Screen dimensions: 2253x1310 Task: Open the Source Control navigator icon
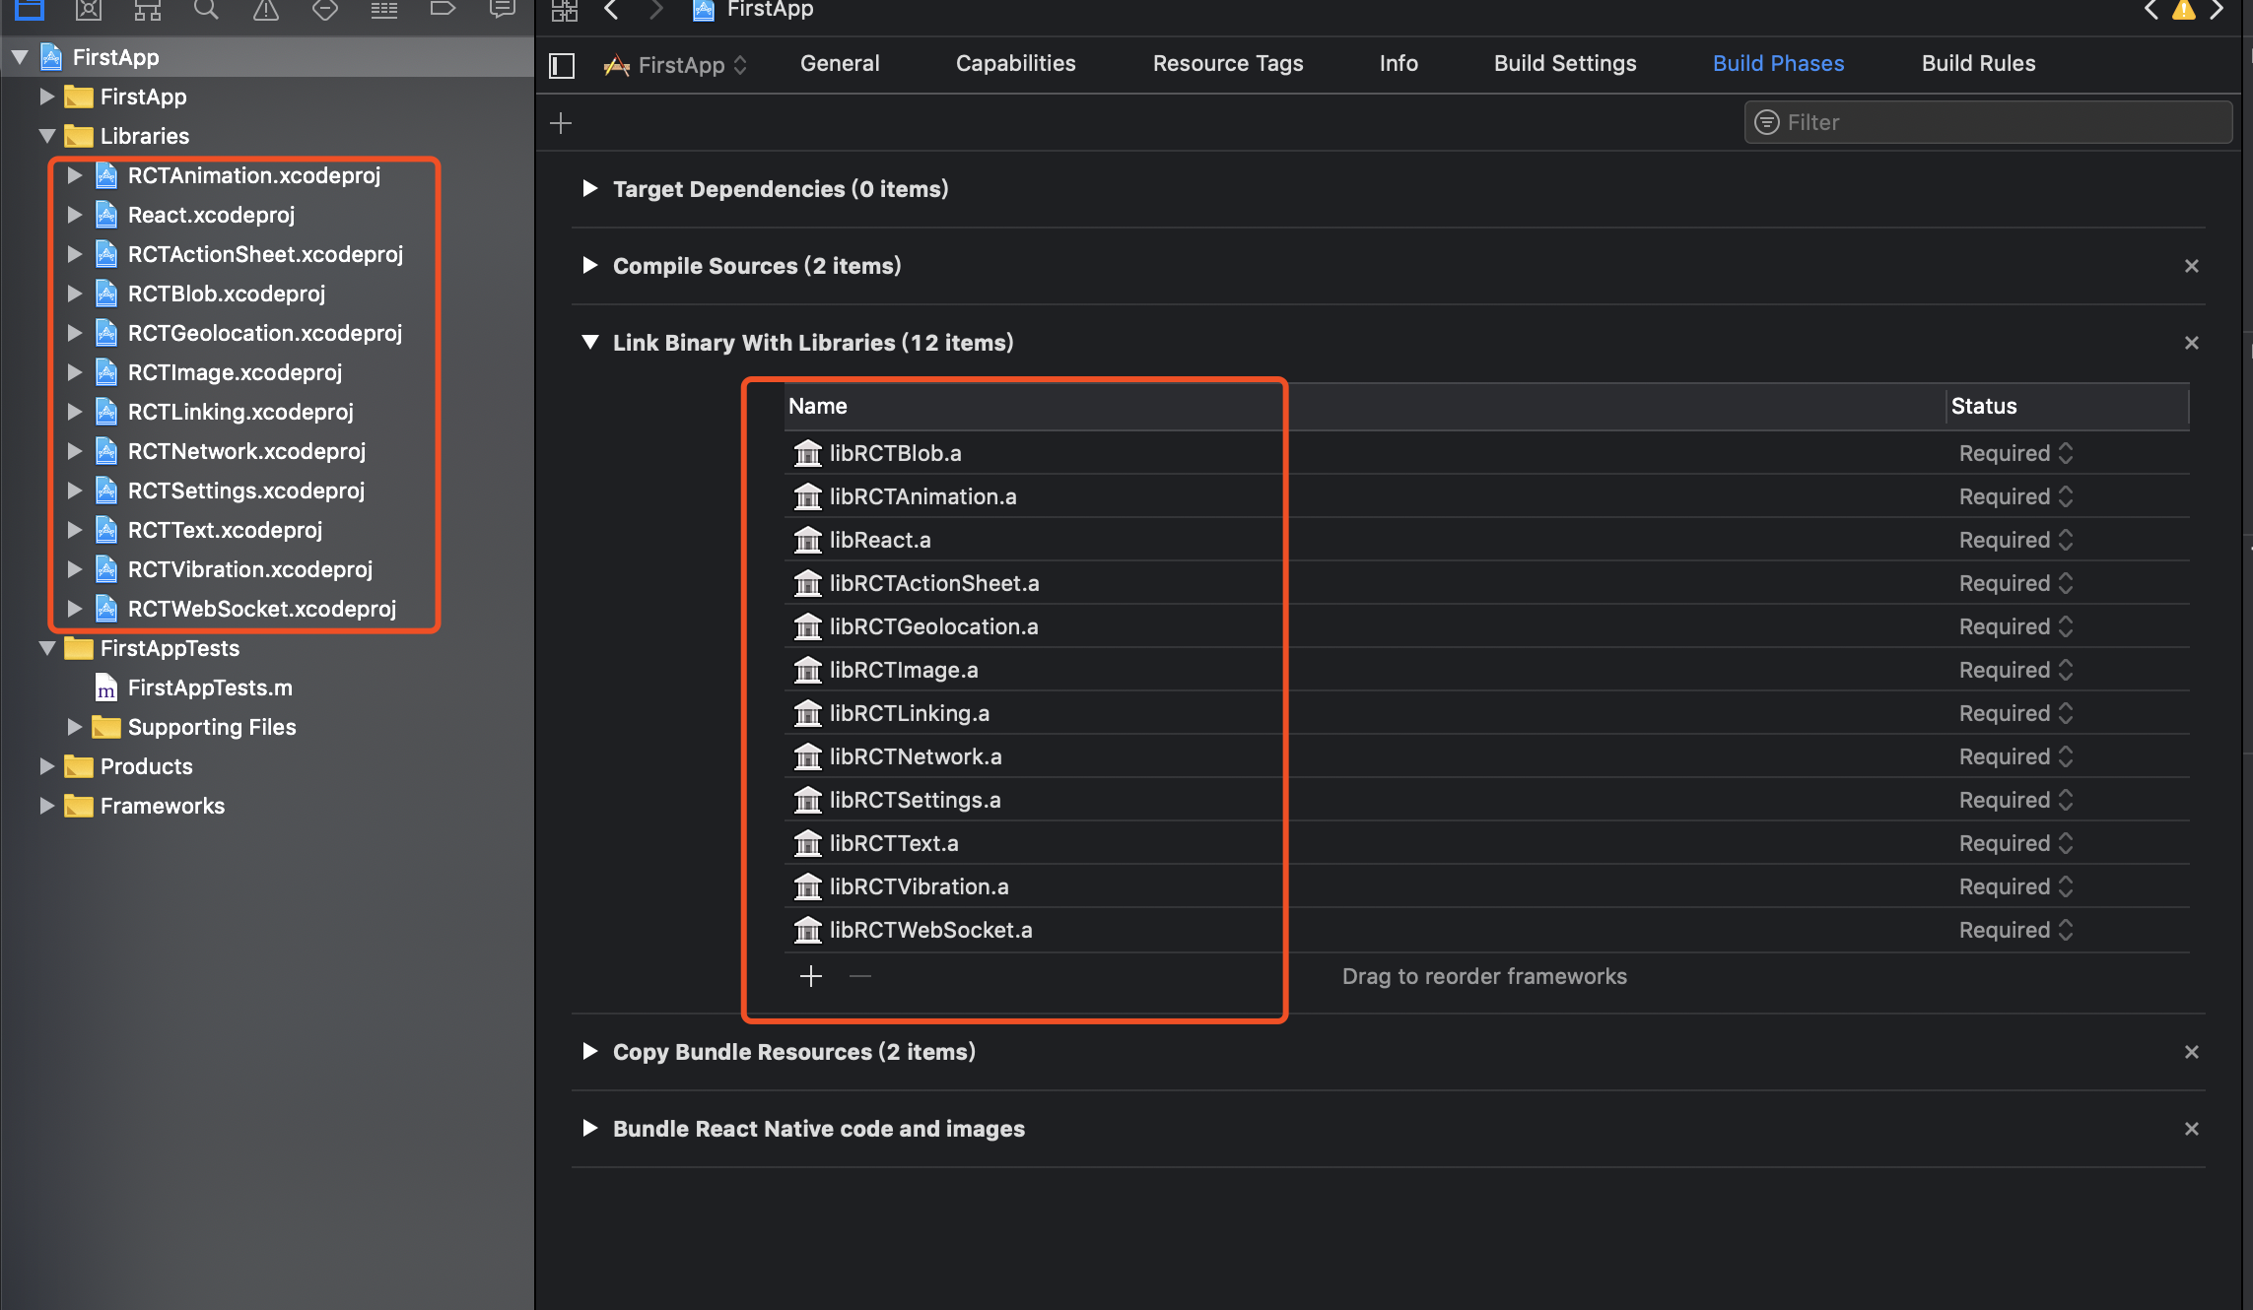click(89, 10)
